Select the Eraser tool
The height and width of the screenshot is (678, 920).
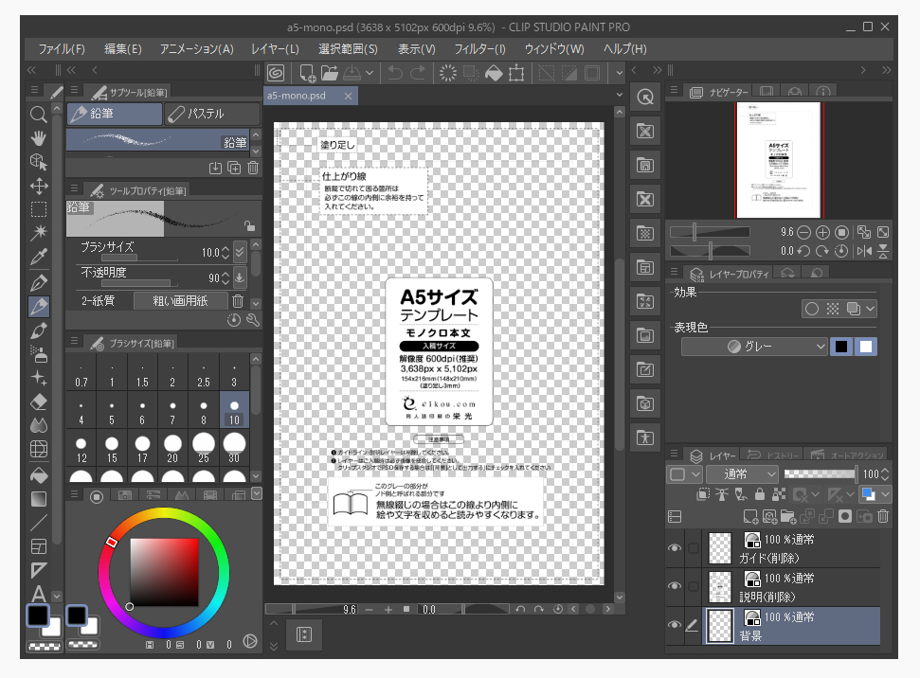[39, 401]
